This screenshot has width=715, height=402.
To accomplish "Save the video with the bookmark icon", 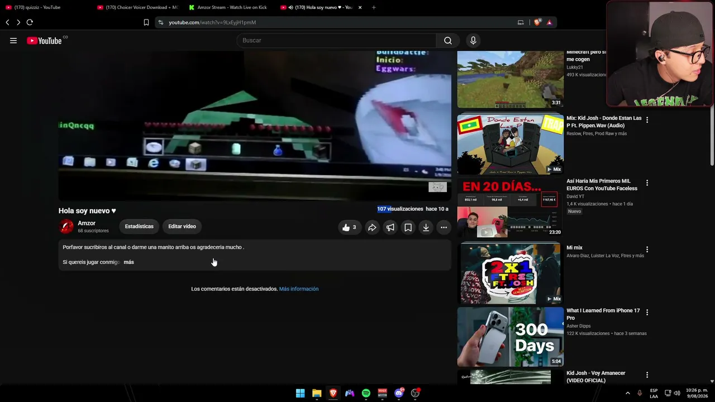I will pyautogui.click(x=408, y=227).
